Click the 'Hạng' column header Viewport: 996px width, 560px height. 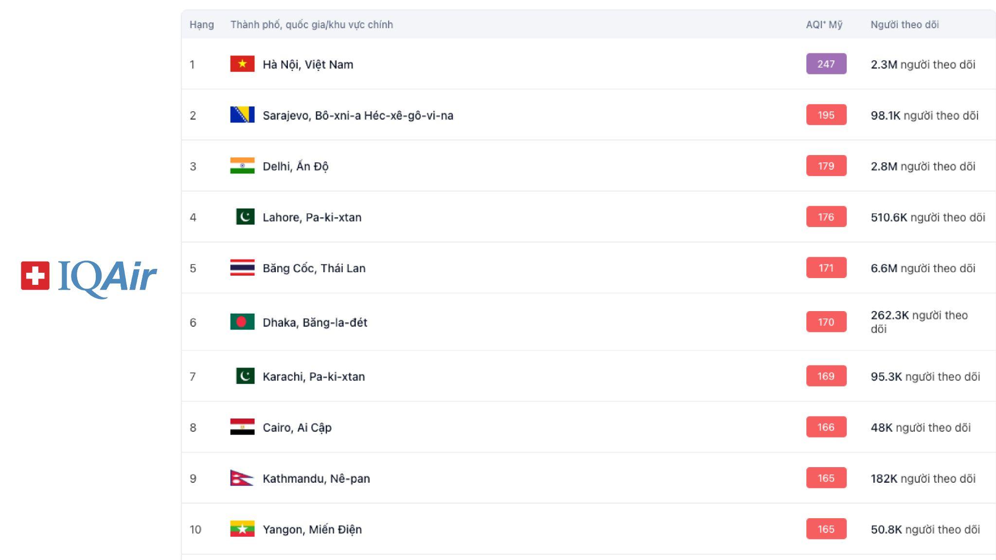click(x=201, y=25)
